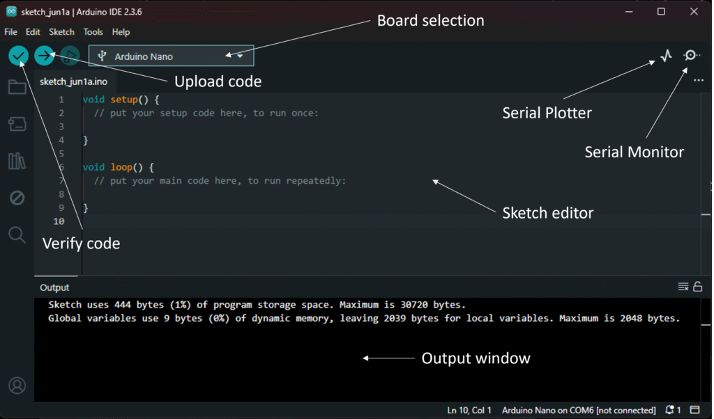714x419 pixels.
Task: Open the Sketchbook folder sidebar icon
Action: pos(17,87)
